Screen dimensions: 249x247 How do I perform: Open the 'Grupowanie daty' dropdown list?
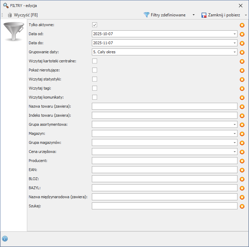tap(235, 52)
